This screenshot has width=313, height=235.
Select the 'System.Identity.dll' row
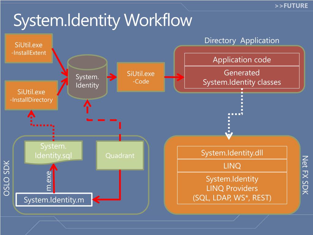(232, 153)
